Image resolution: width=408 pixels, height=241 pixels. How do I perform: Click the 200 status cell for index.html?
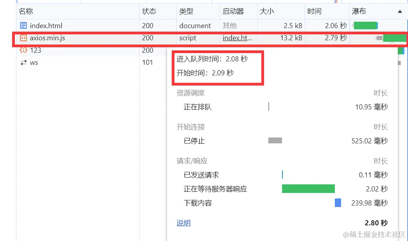pyautogui.click(x=147, y=25)
